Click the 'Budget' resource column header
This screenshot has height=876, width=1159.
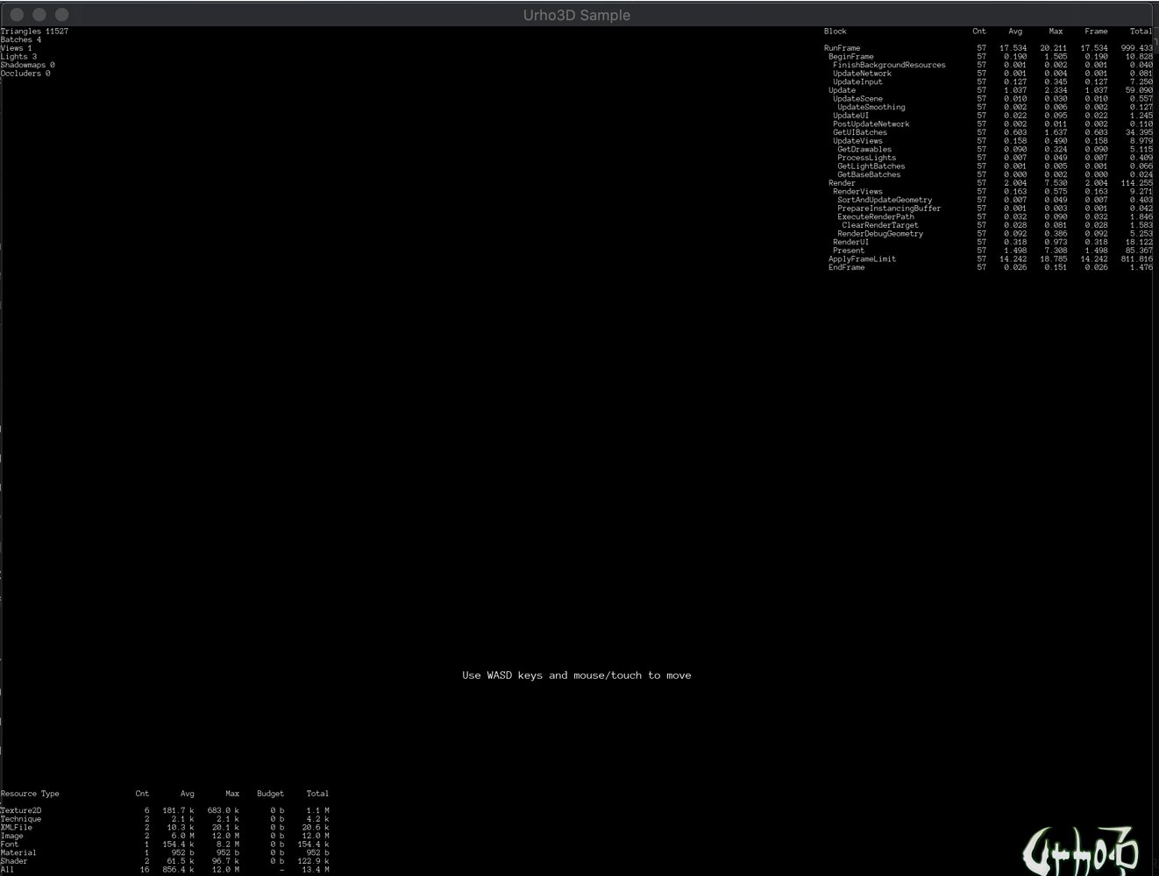(270, 794)
